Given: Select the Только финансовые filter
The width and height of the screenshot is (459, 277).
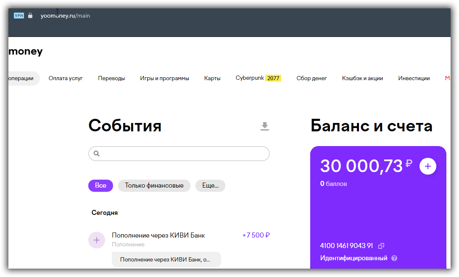Looking at the screenshot, I should pos(154,186).
